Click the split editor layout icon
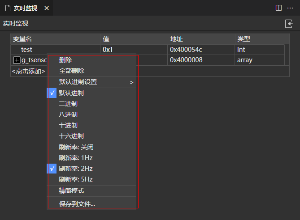300x220 pixels. [278, 8]
